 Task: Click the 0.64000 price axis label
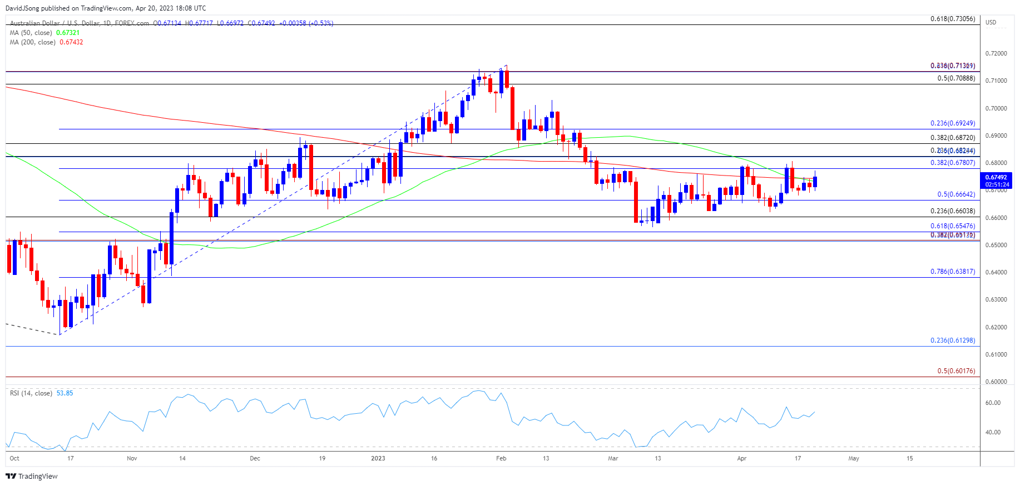point(996,272)
